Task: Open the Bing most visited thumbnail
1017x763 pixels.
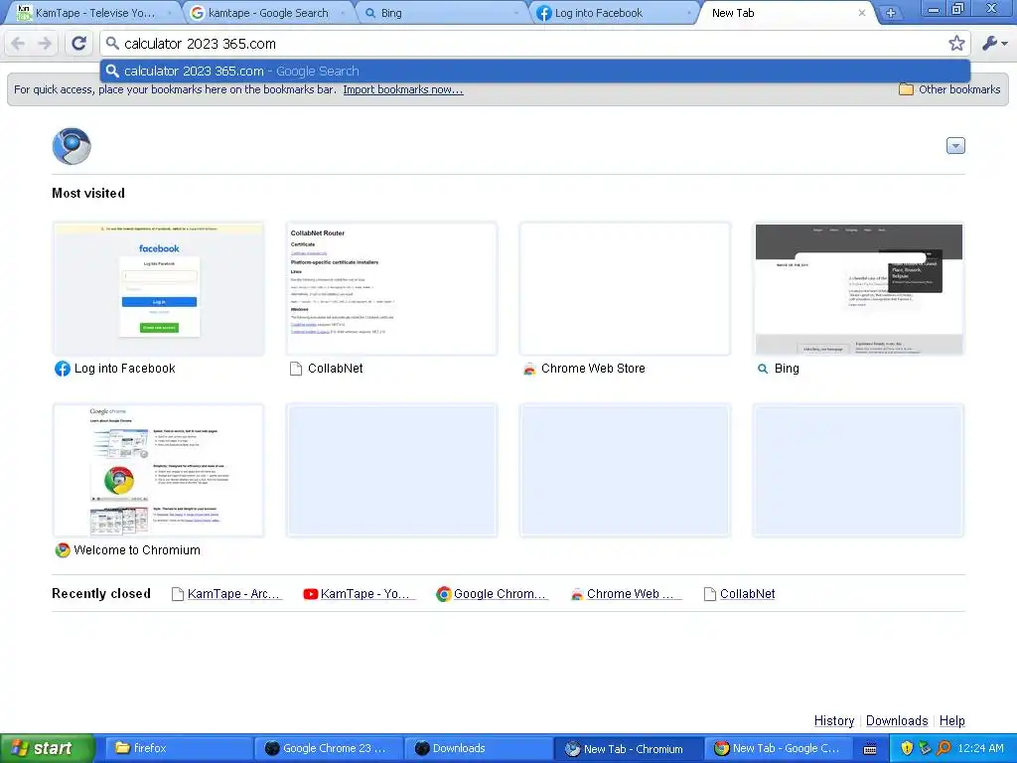Action: [859, 289]
